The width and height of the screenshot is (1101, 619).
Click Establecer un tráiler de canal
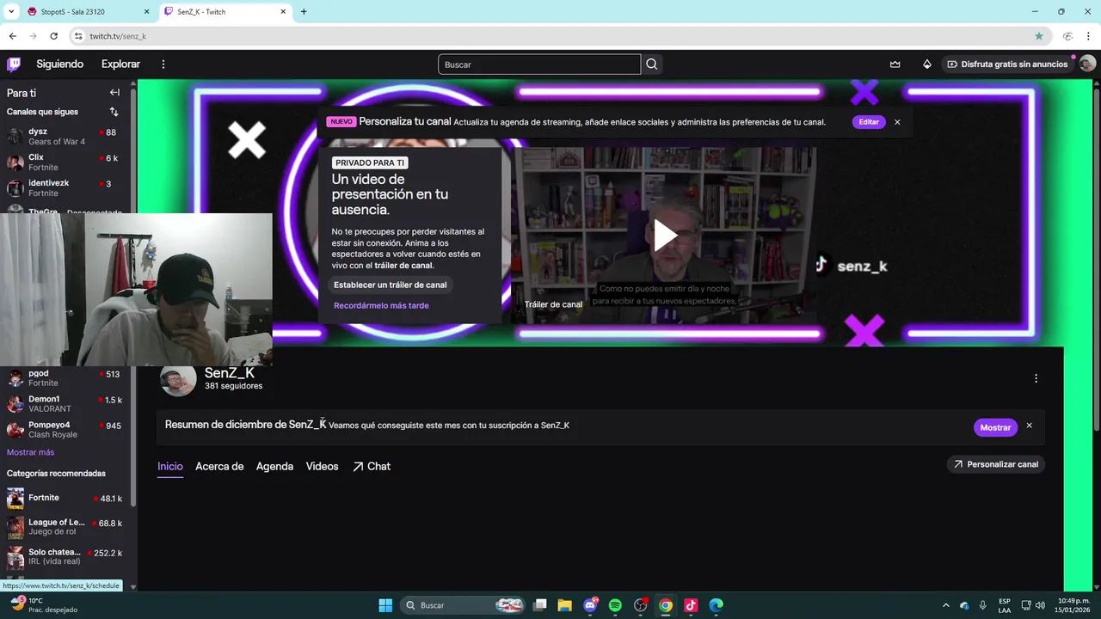tap(391, 285)
